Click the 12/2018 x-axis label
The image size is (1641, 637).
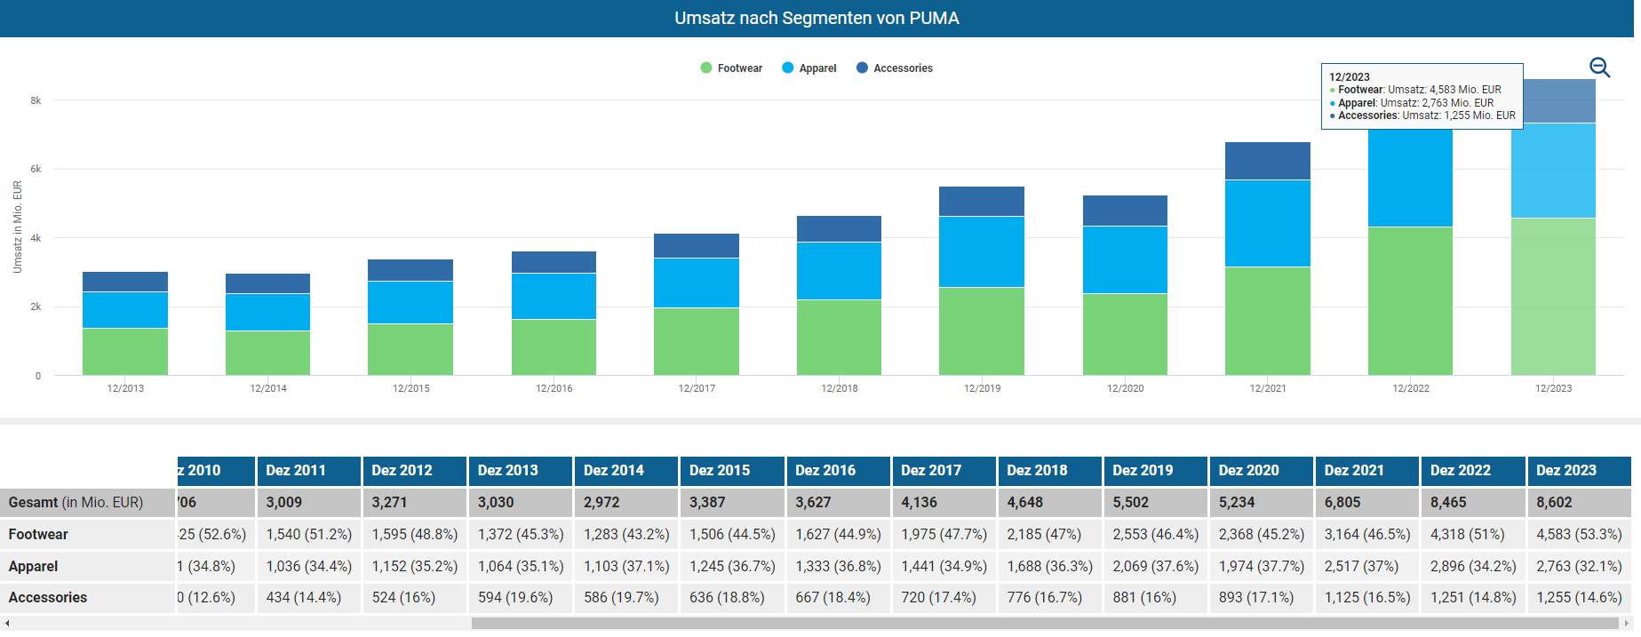[840, 388]
